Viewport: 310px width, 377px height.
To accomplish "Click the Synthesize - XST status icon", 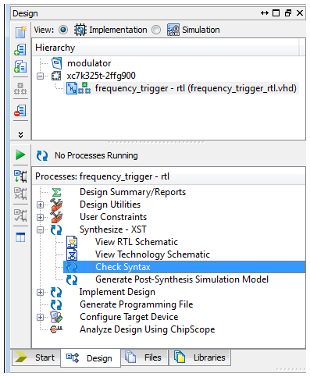I will 56,229.
